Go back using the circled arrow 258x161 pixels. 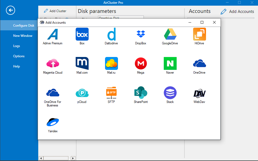click(11, 10)
